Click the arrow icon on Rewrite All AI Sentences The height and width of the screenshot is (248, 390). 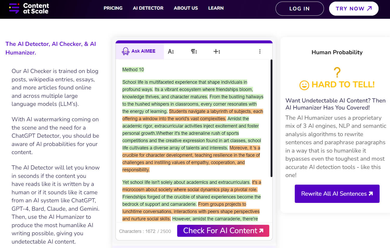[x=370, y=194]
